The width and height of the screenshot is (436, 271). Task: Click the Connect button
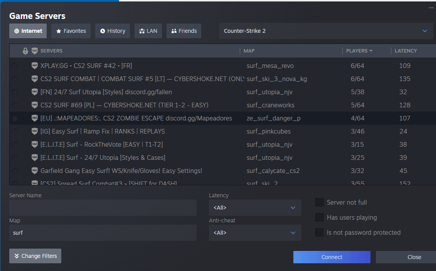coord(332,257)
